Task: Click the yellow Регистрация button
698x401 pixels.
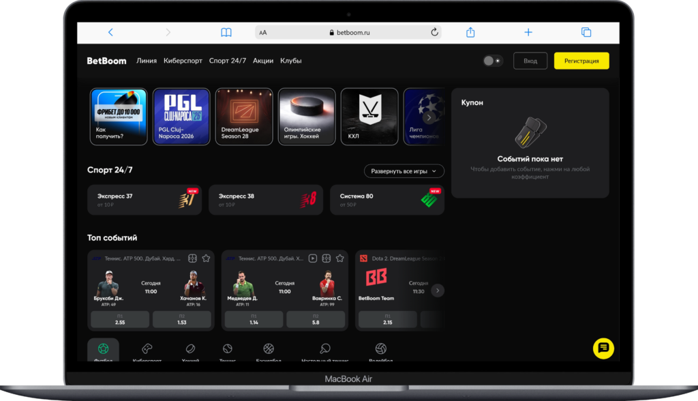Action: click(x=581, y=61)
